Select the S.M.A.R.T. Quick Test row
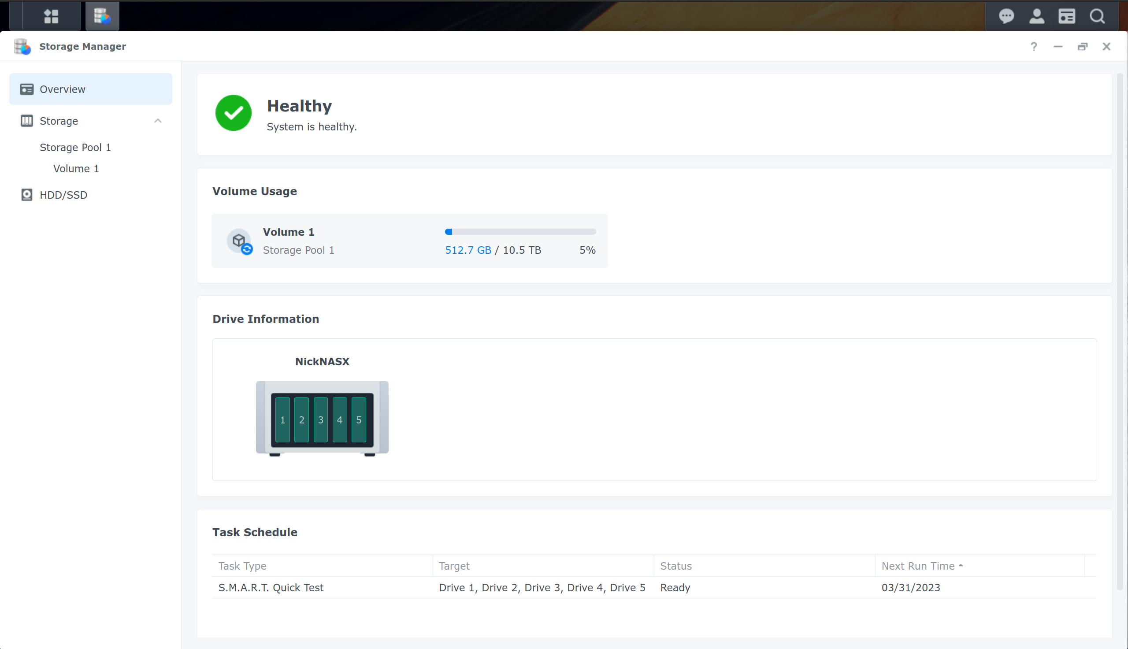 click(x=654, y=587)
